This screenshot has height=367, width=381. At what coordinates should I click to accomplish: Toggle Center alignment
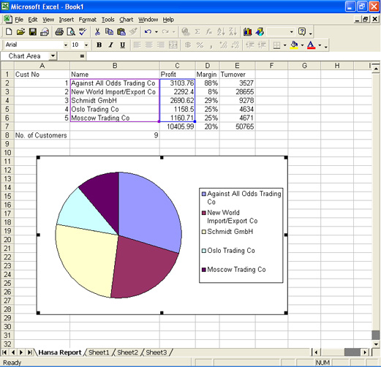tap(149, 45)
